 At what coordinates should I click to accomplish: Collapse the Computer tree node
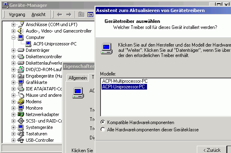(13, 38)
